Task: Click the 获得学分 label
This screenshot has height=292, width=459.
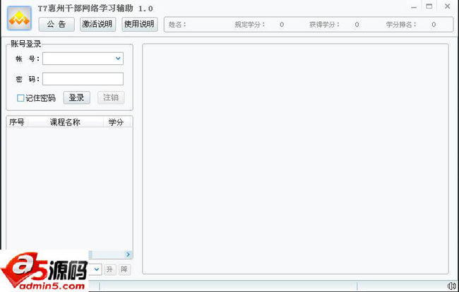Action: tap(324, 25)
